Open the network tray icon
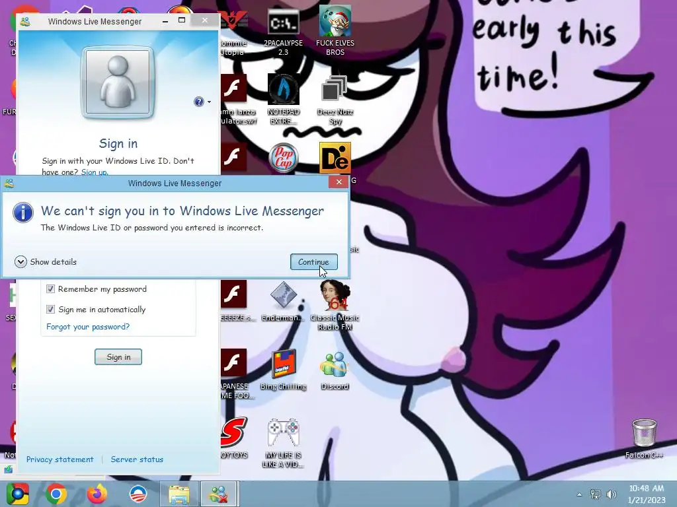The height and width of the screenshot is (507, 677). (x=596, y=494)
